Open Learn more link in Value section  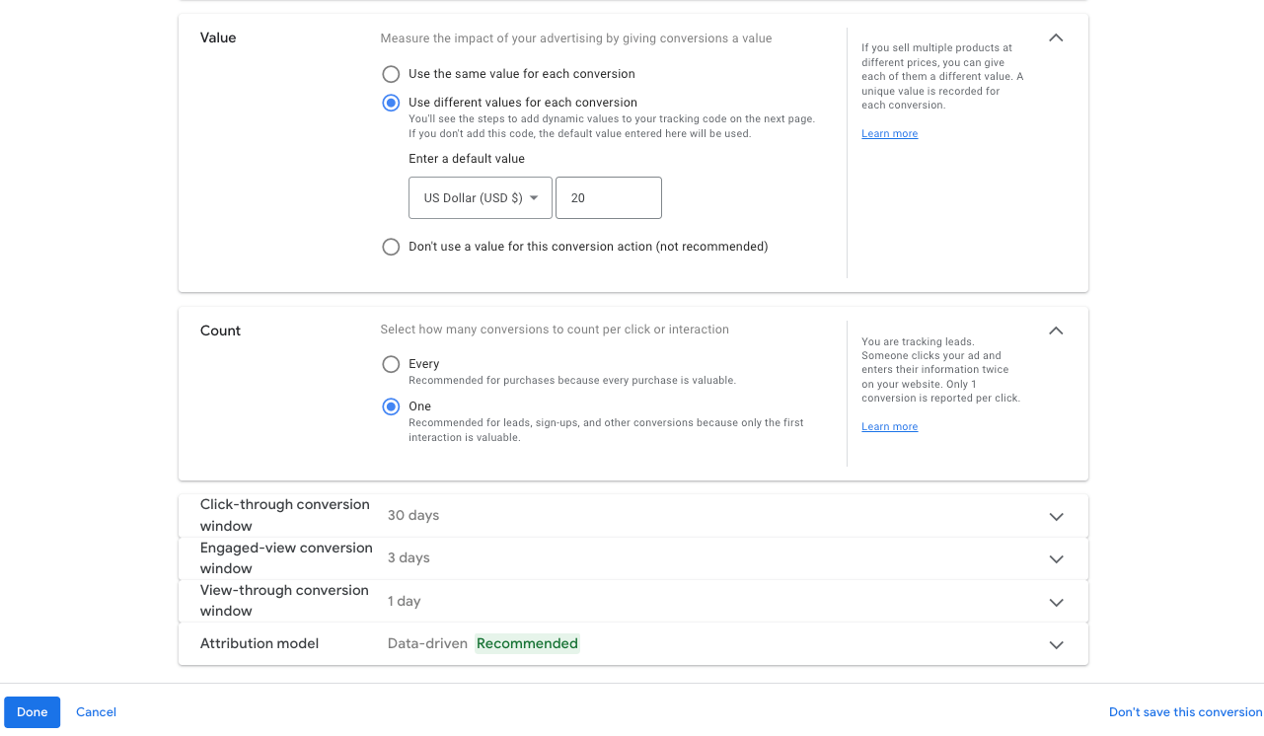pos(889,133)
